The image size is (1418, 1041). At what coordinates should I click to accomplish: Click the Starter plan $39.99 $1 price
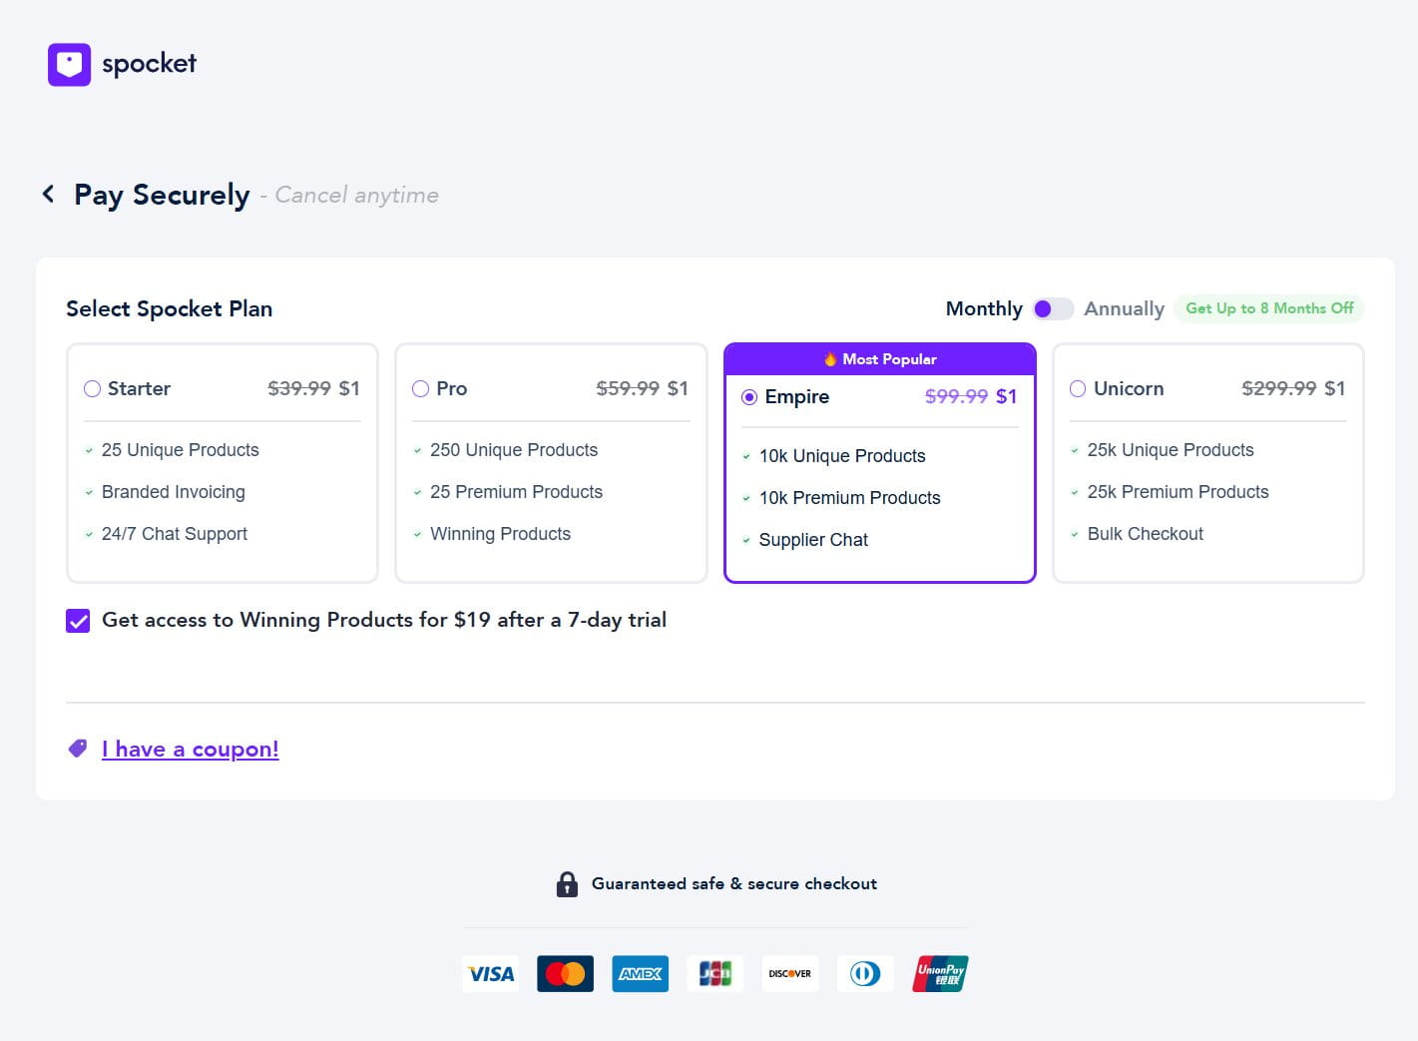click(x=313, y=388)
